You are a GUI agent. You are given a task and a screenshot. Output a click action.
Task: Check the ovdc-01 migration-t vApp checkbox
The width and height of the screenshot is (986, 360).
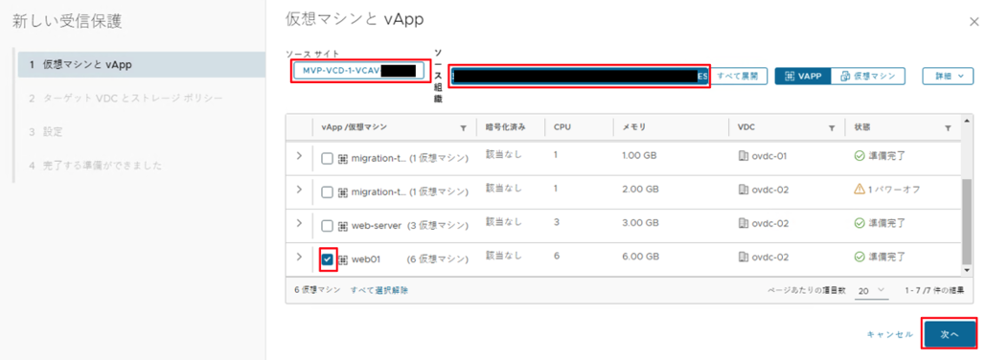tap(327, 159)
